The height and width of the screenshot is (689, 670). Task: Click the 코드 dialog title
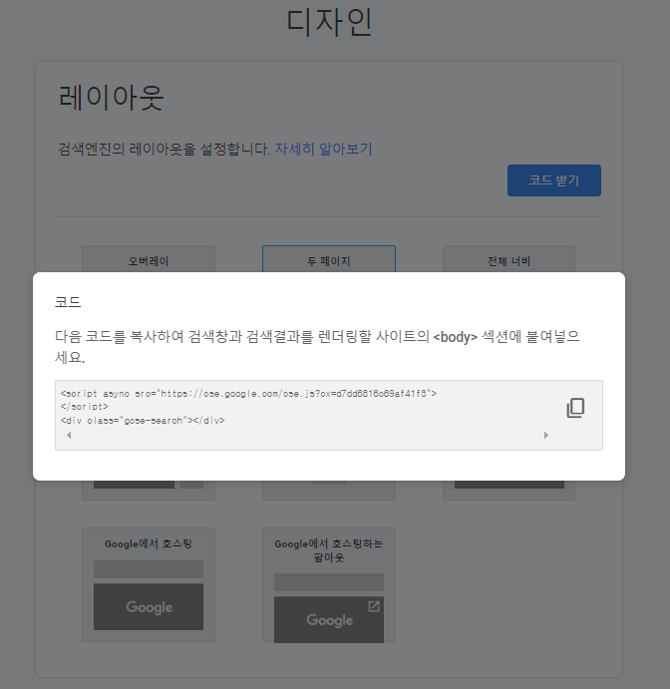(x=68, y=302)
